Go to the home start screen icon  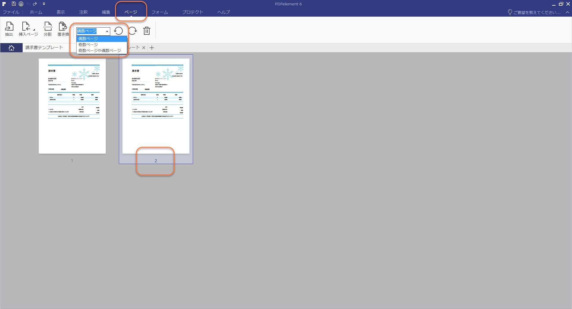point(11,48)
